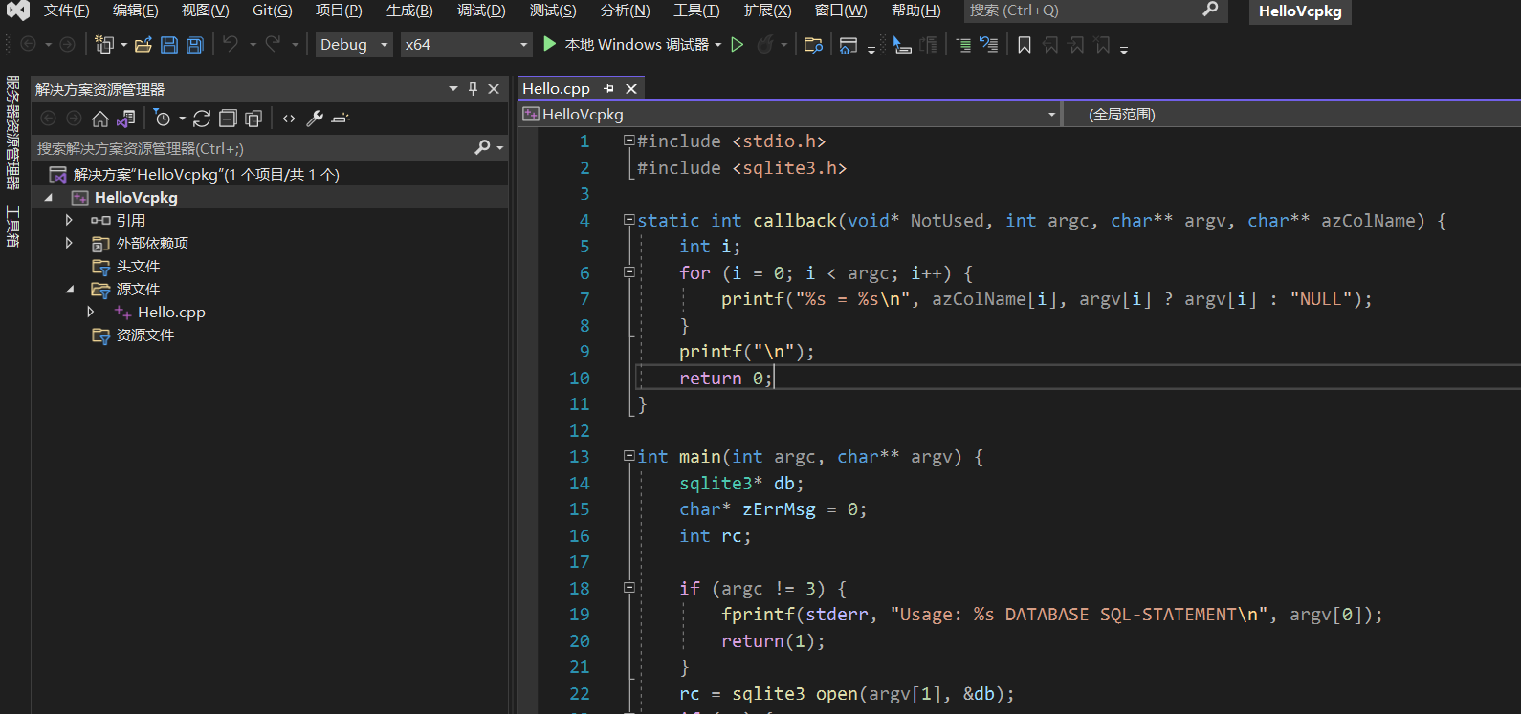Image resolution: width=1521 pixels, height=714 pixels.
Task: Open the 生成(B) build menu
Action: (409, 11)
